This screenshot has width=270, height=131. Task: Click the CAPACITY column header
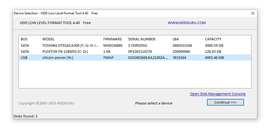(227, 39)
